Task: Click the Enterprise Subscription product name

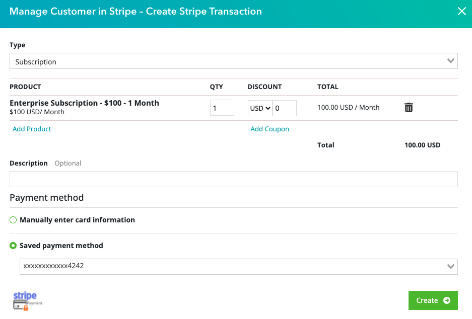Action: [x=84, y=103]
